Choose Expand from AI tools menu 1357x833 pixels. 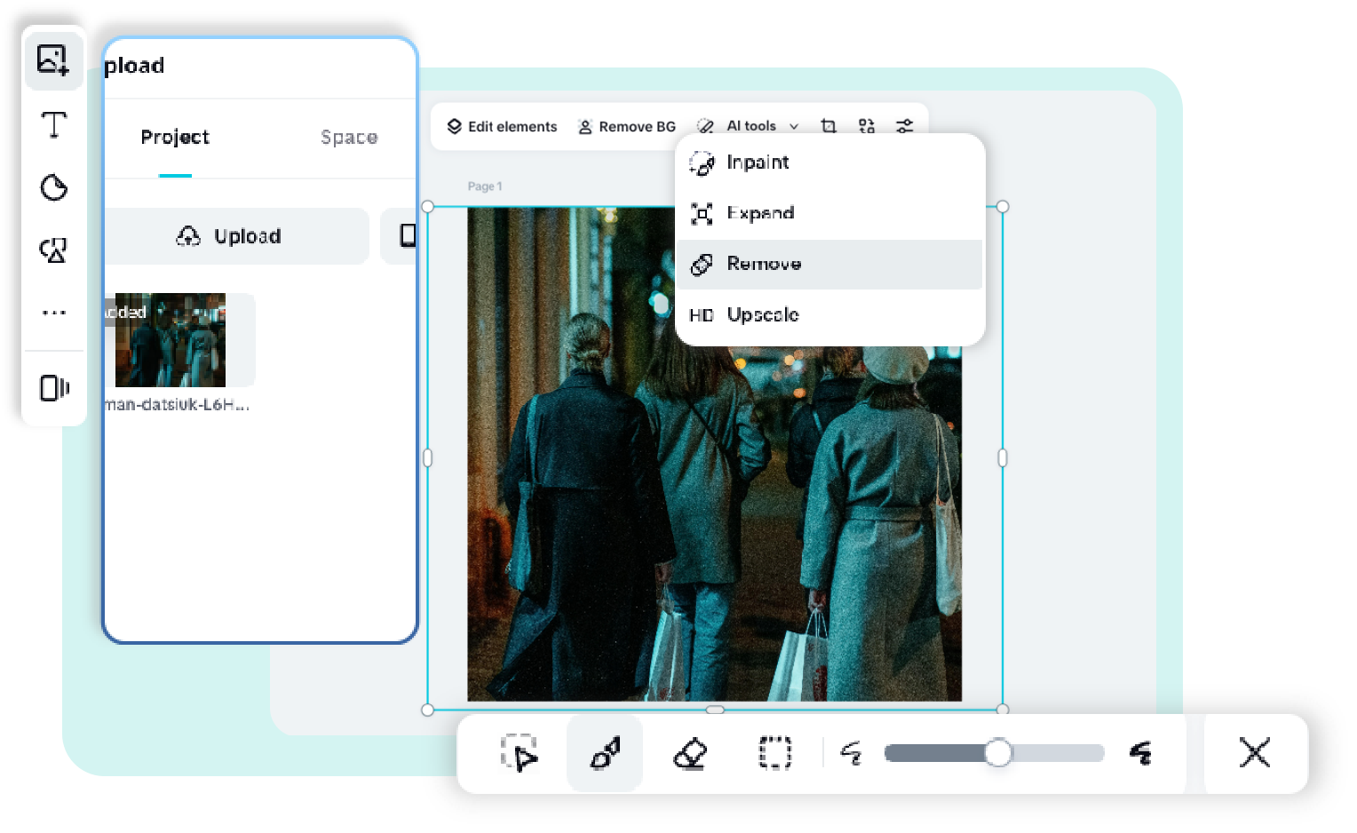pyautogui.click(x=829, y=213)
